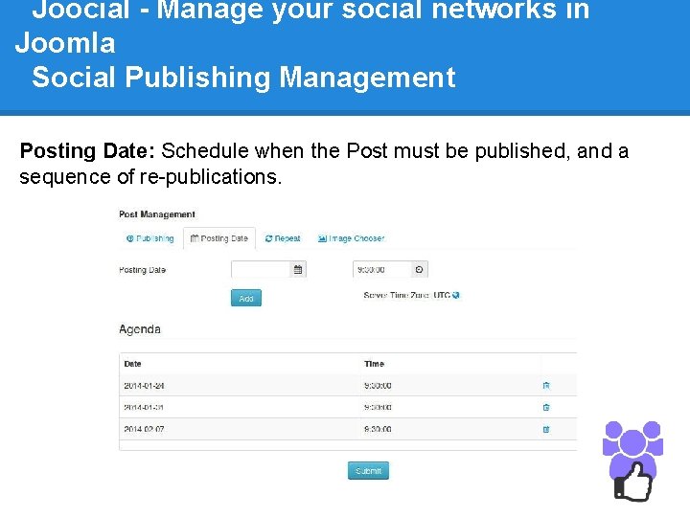
Task: Click the Joocial thumbs-up logo
Action: pyautogui.click(x=632, y=461)
